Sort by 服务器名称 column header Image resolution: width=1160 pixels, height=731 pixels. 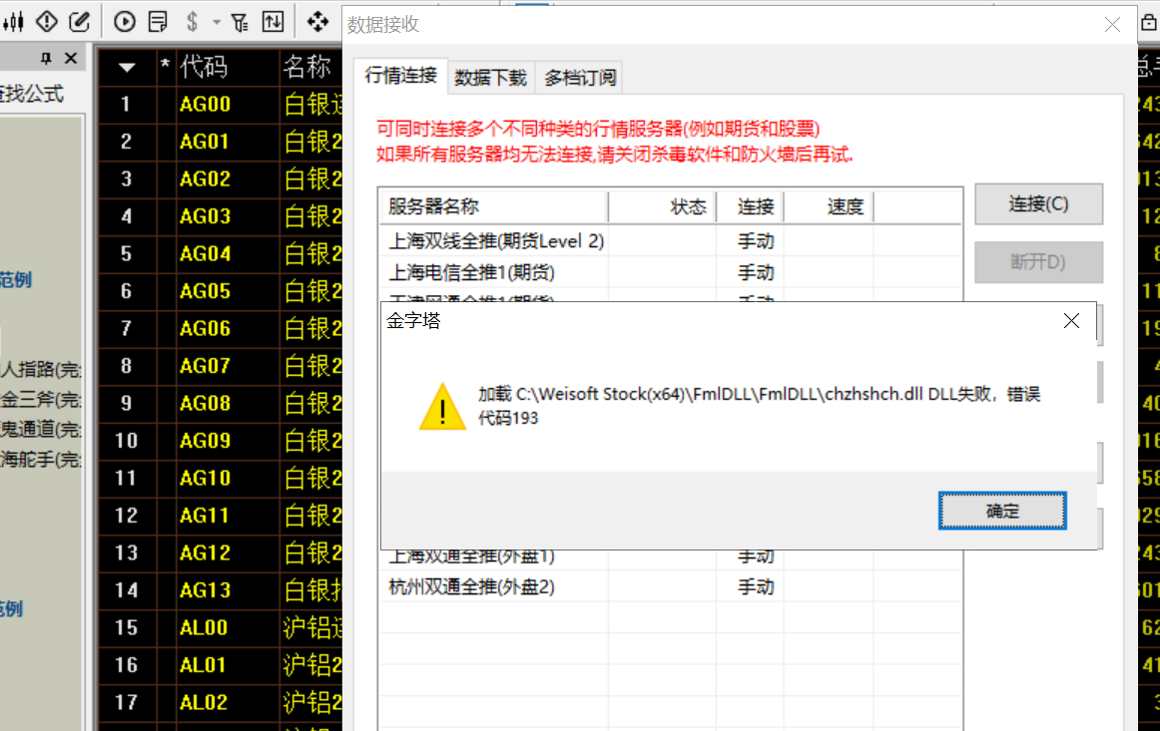coord(493,206)
